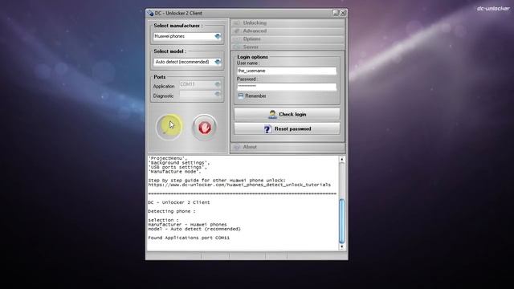Click the log scrollbar down arrow
The image size is (514, 289).
(342, 246)
